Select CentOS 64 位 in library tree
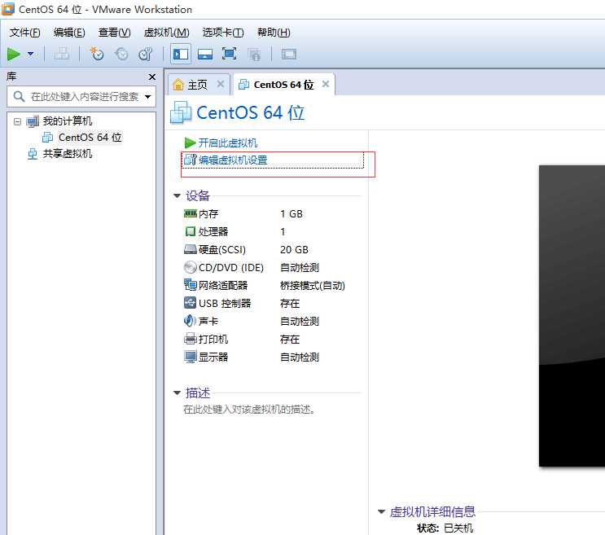The width and height of the screenshot is (605, 535). pyautogui.click(x=90, y=138)
